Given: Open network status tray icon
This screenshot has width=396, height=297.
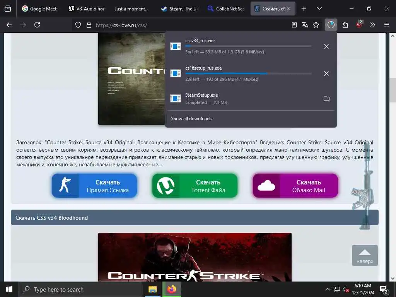Looking at the screenshot, I should click(x=337, y=289).
